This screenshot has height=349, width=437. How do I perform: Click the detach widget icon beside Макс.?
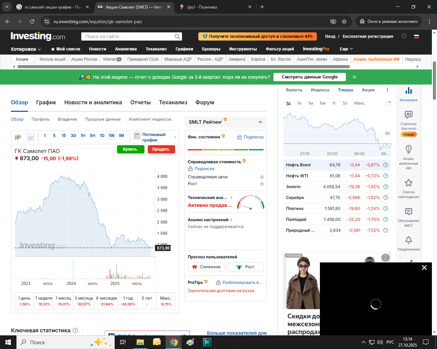[388, 103]
